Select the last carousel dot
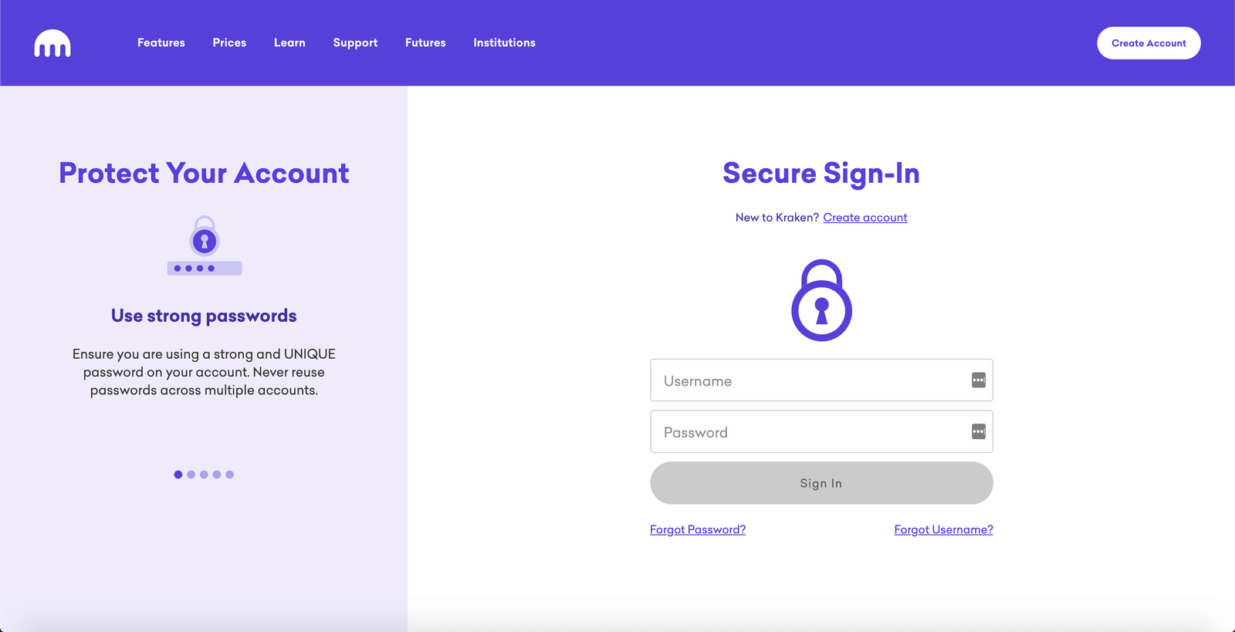The image size is (1235, 632). click(230, 475)
